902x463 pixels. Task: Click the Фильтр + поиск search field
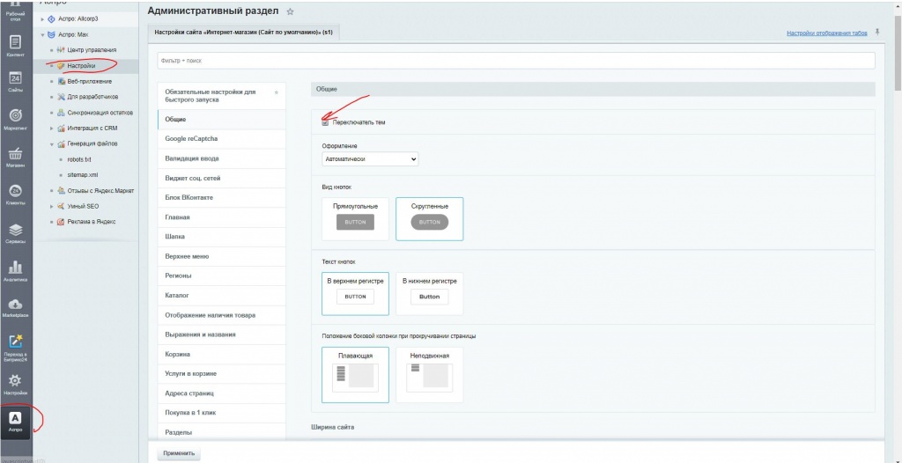coord(515,61)
